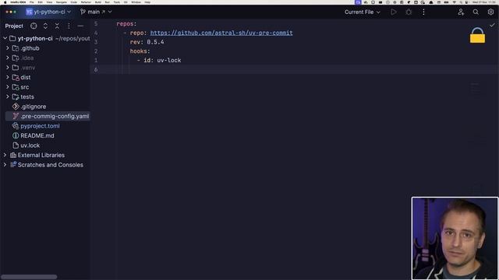
Task: Click Expand All icon in Project panel
Action: [45, 26]
